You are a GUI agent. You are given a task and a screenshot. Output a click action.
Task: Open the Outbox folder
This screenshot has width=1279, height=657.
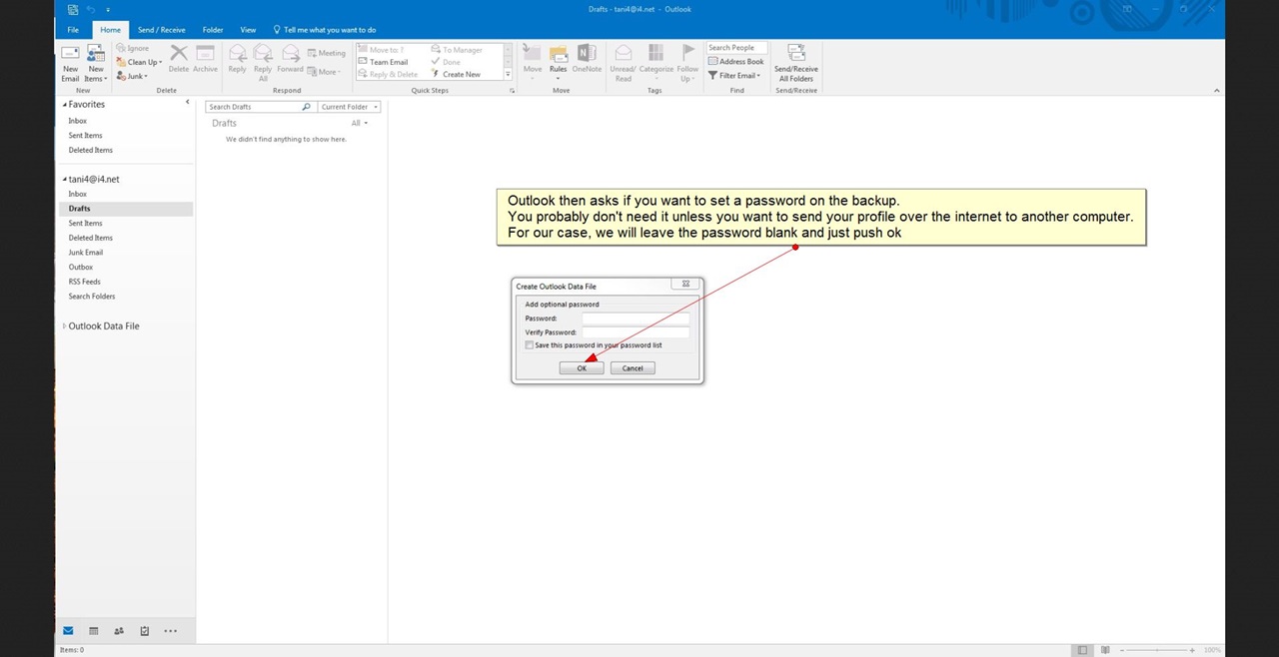point(80,268)
